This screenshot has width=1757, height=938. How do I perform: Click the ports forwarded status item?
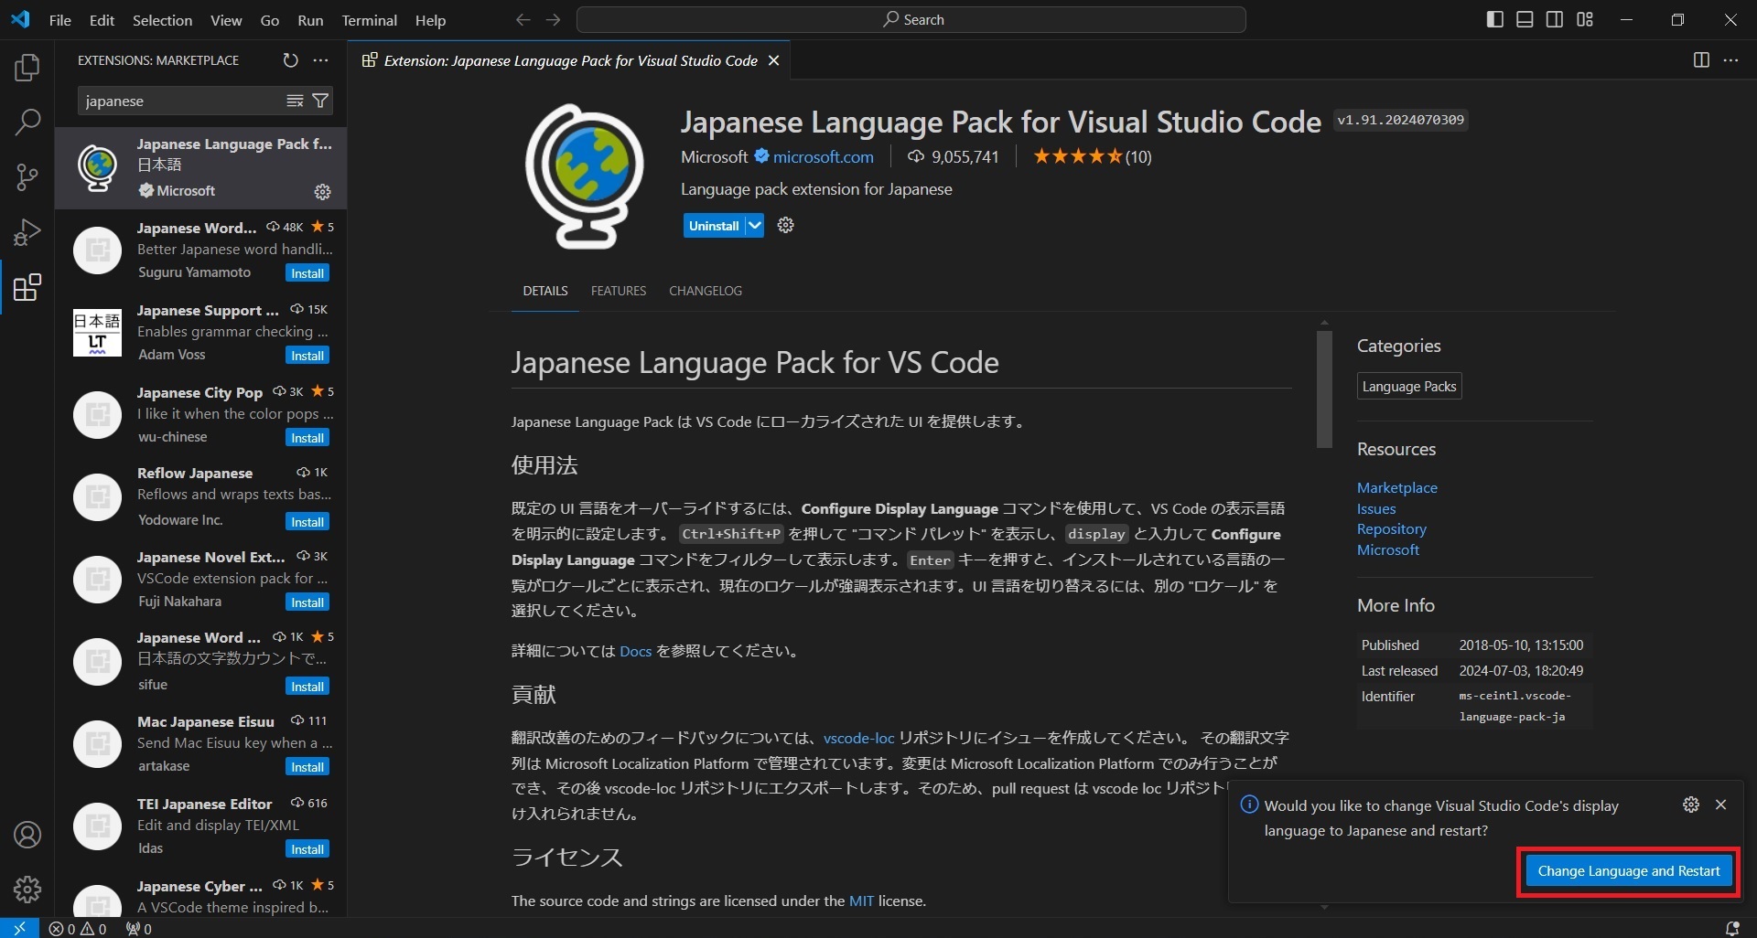pos(139,929)
